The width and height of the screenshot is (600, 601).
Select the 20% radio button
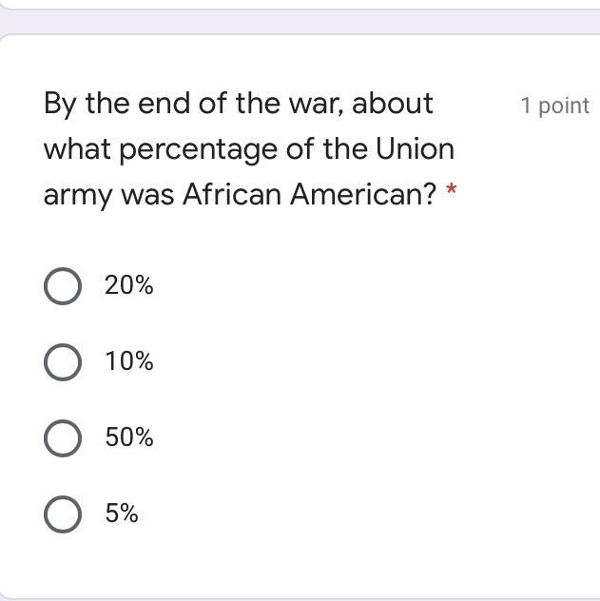63,285
